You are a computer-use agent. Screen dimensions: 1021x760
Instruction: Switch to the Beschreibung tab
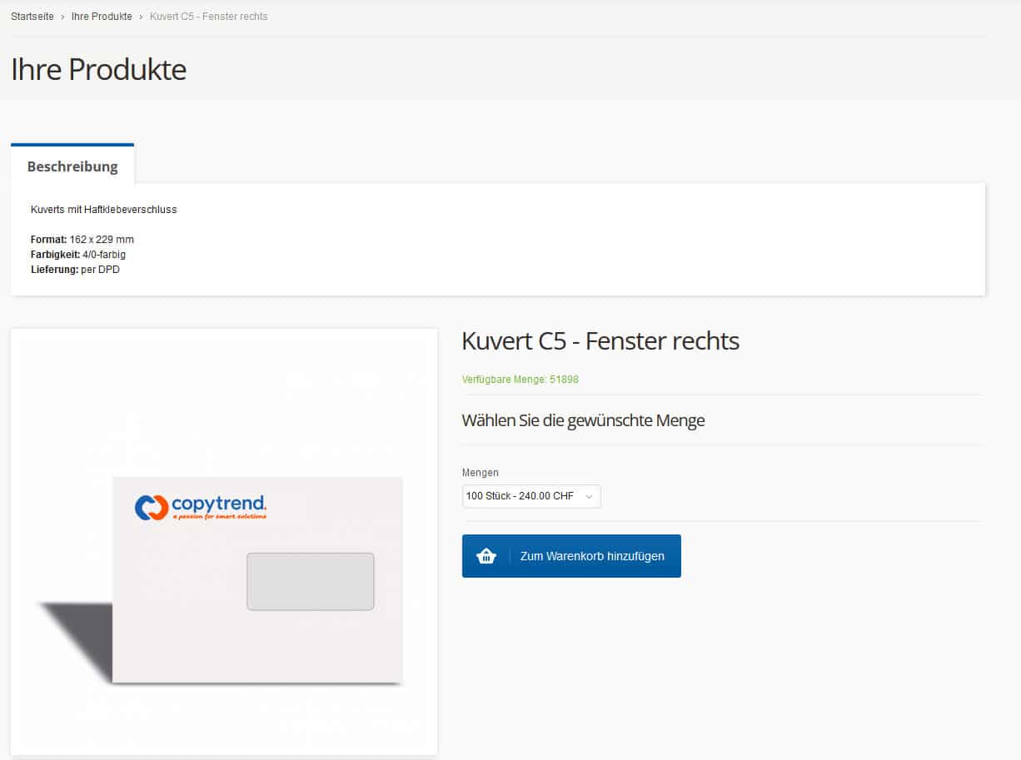tap(72, 166)
